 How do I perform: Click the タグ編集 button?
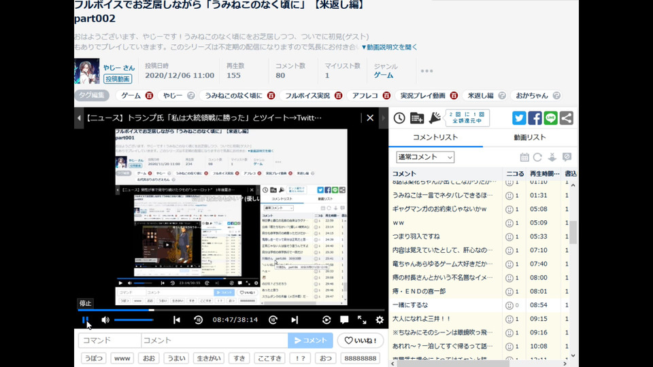(92, 95)
